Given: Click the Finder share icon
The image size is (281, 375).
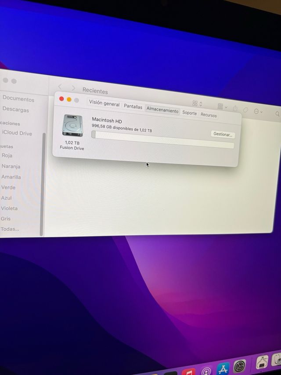Looking at the screenshot, I should tap(235, 109).
